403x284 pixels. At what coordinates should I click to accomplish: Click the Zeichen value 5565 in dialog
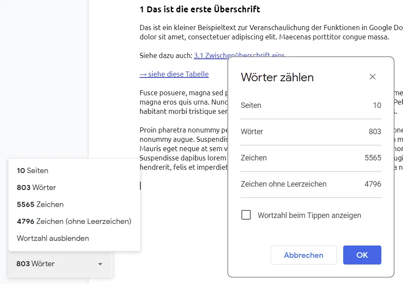[x=373, y=158]
